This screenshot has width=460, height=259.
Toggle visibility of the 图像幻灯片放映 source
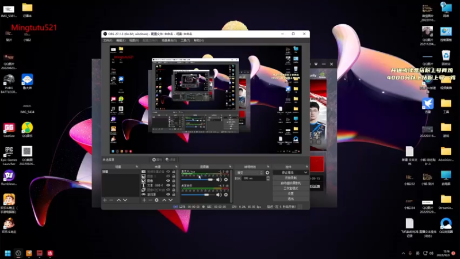pos(168,190)
